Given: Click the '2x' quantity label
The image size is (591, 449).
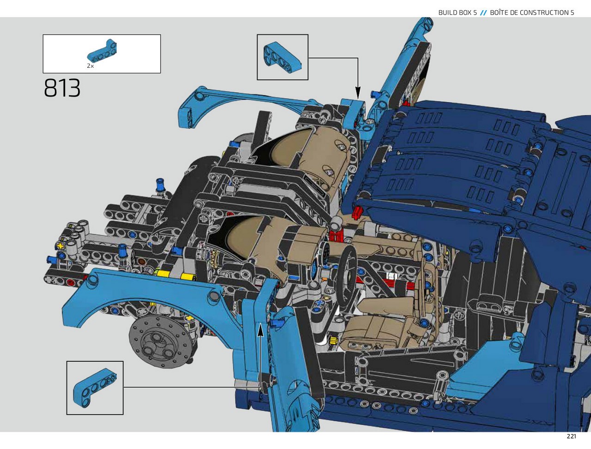Looking at the screenshot, I should [90, 66].
